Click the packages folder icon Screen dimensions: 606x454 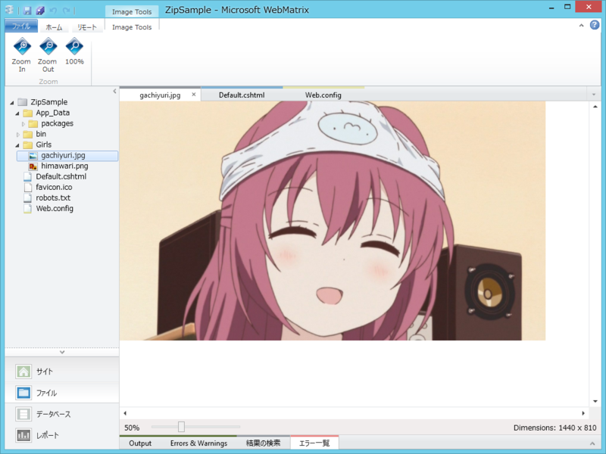click(x=33, y=123)
